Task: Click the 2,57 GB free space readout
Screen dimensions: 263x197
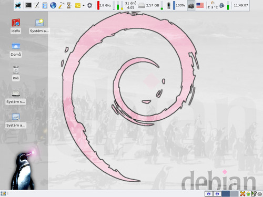Action: (153, 5)
